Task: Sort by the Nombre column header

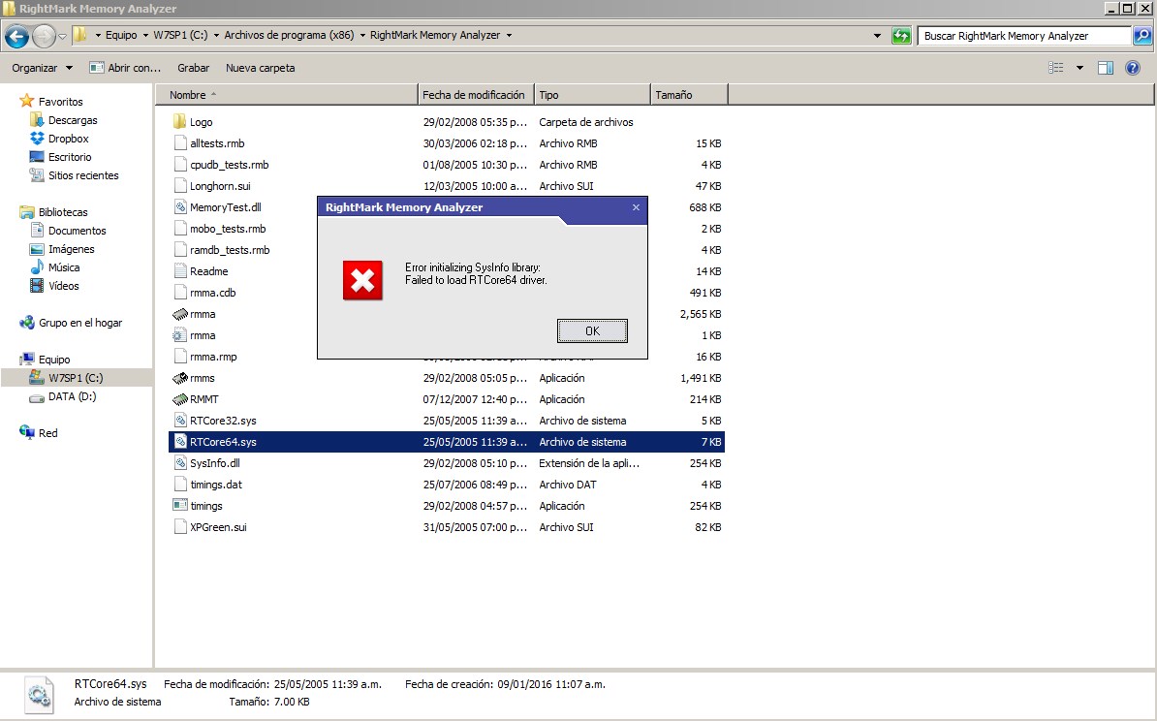Action: click(286, 94)
